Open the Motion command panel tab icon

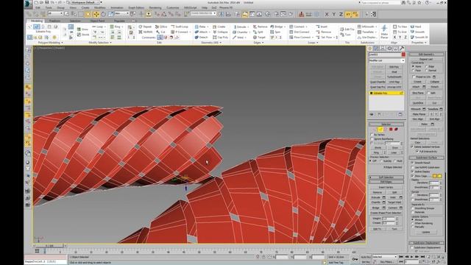389,49
